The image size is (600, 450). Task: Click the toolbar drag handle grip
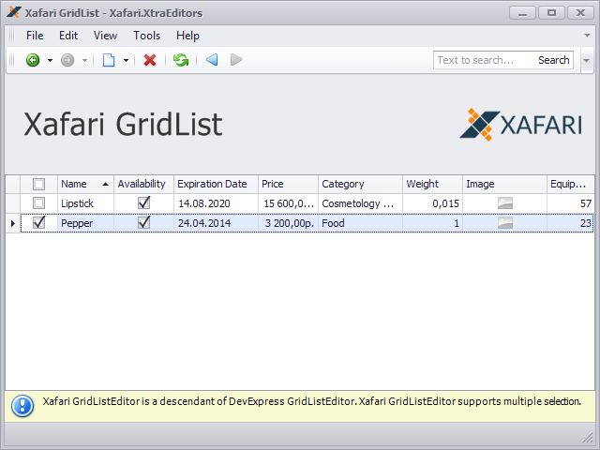pyautogui.click(x=11, y=60)
